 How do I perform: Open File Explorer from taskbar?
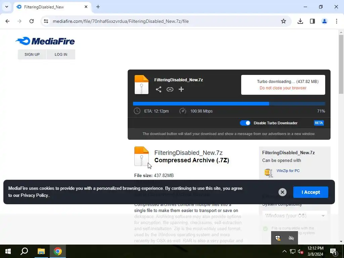click(x=41, y=251)
